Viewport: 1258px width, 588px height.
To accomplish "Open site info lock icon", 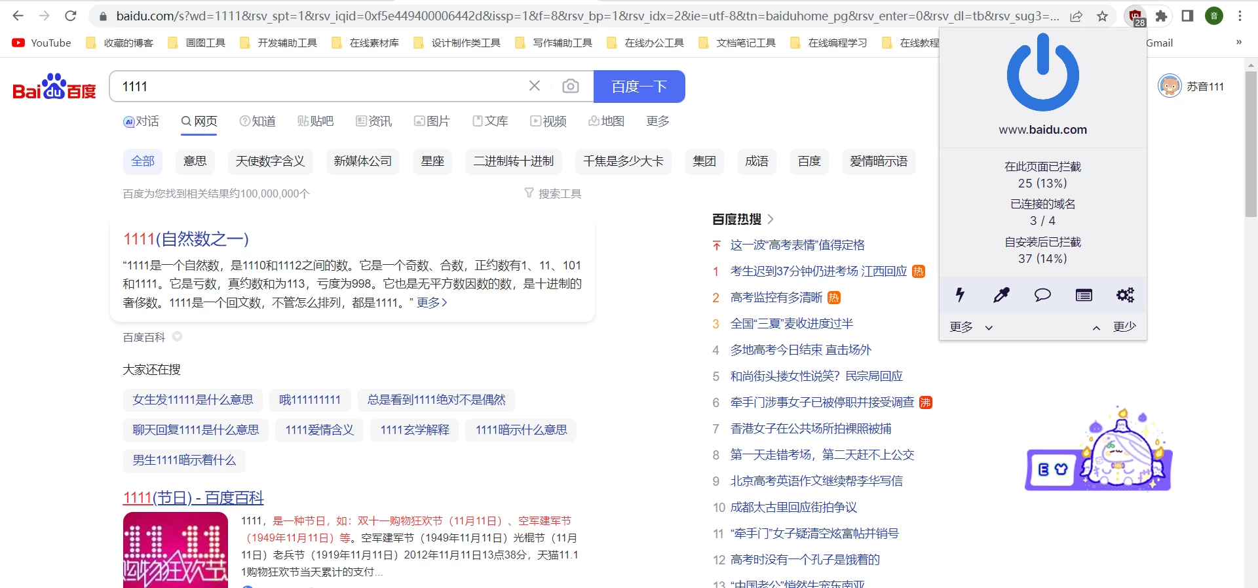I will pos(103,16).
